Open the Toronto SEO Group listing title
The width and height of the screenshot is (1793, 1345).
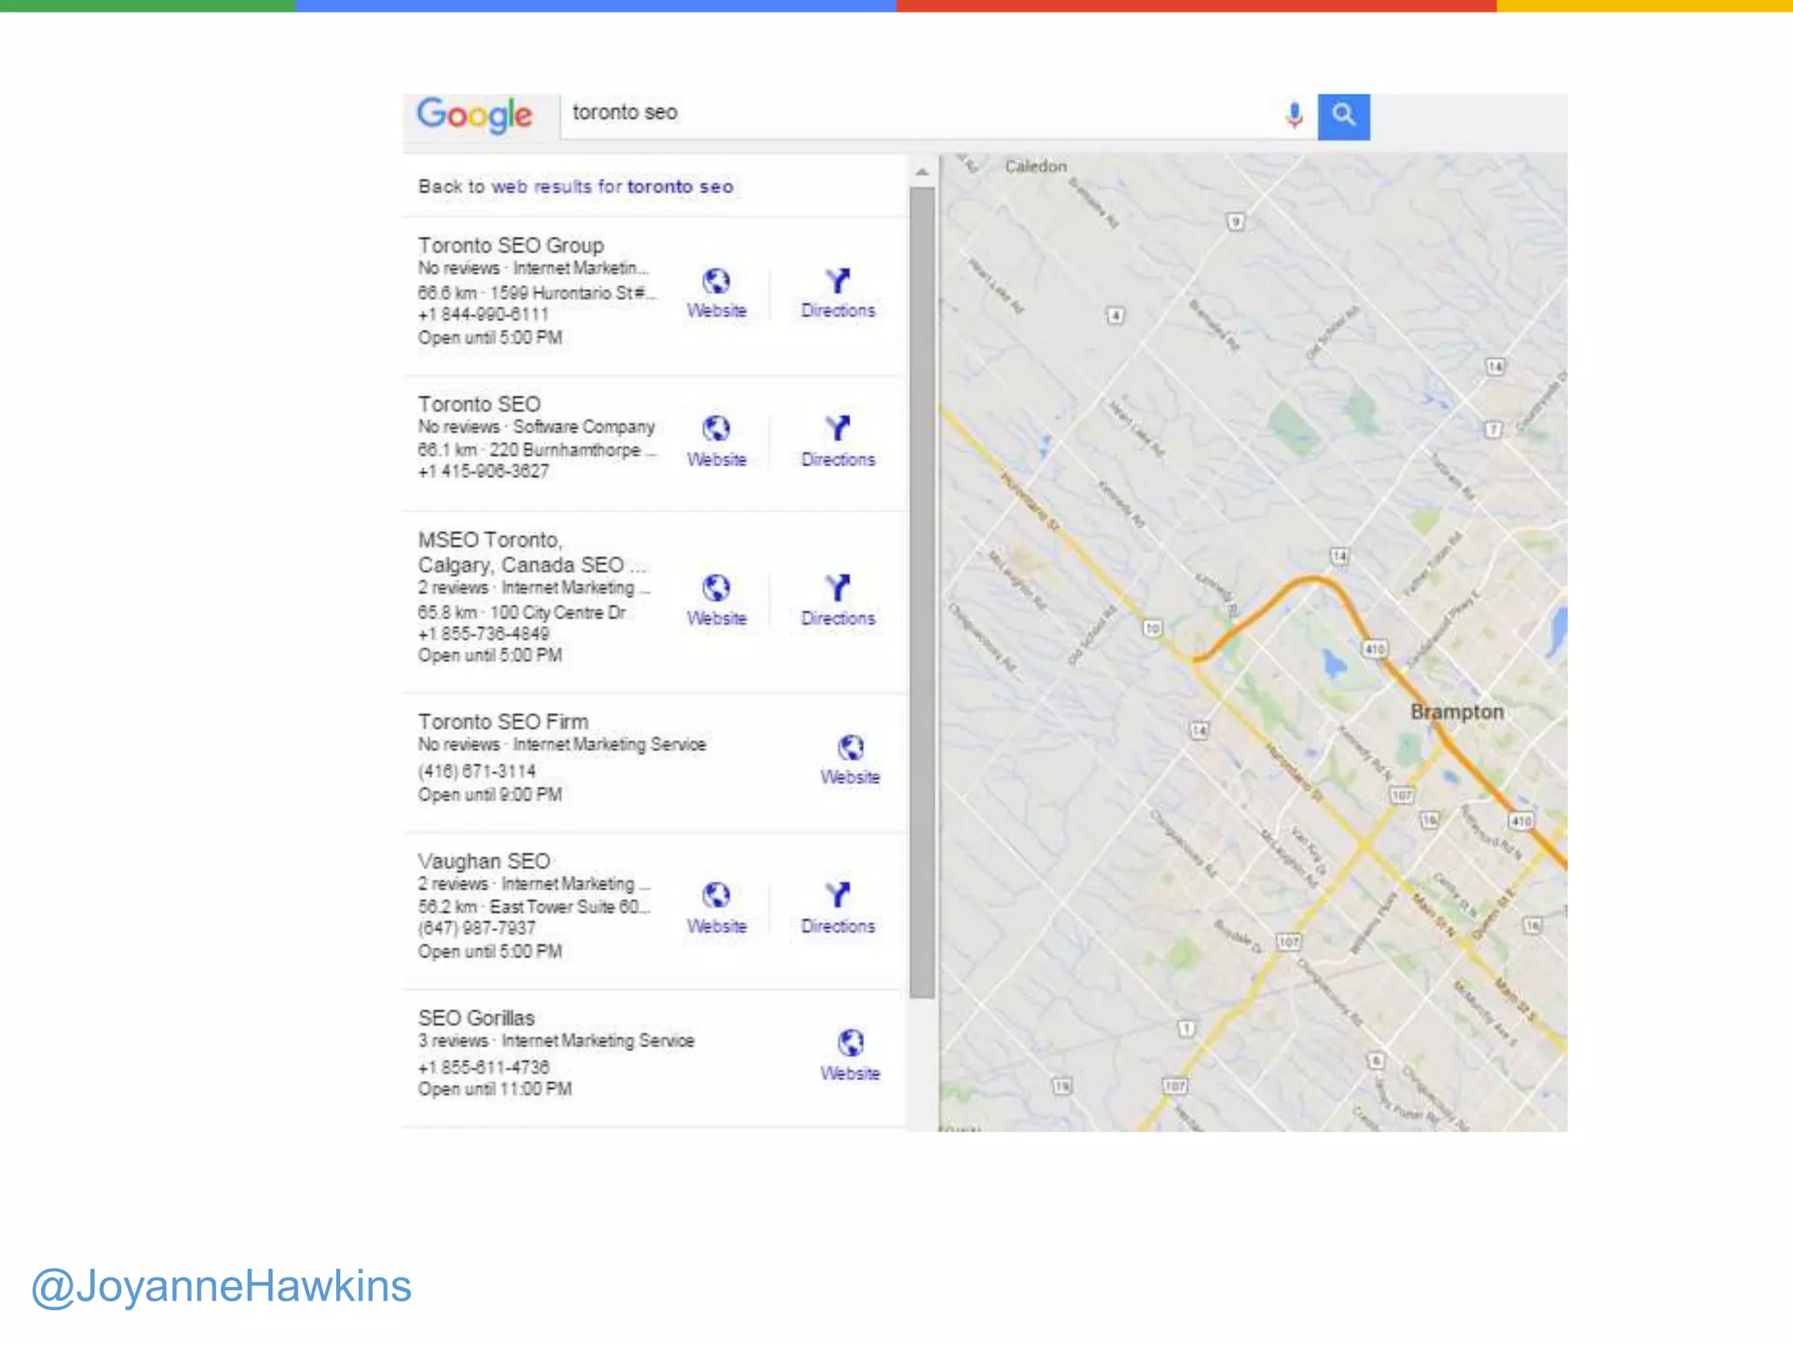pyautogui.click(x=510, y=245)
